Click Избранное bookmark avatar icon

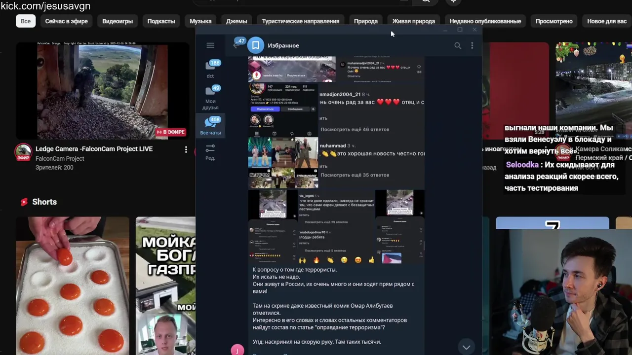point(256,45)
